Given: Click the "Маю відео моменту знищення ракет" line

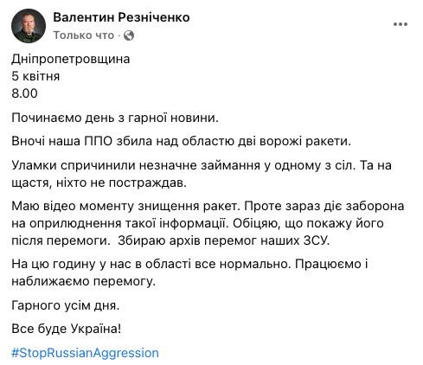Looking at the screenshot, I should pos(208,206).
